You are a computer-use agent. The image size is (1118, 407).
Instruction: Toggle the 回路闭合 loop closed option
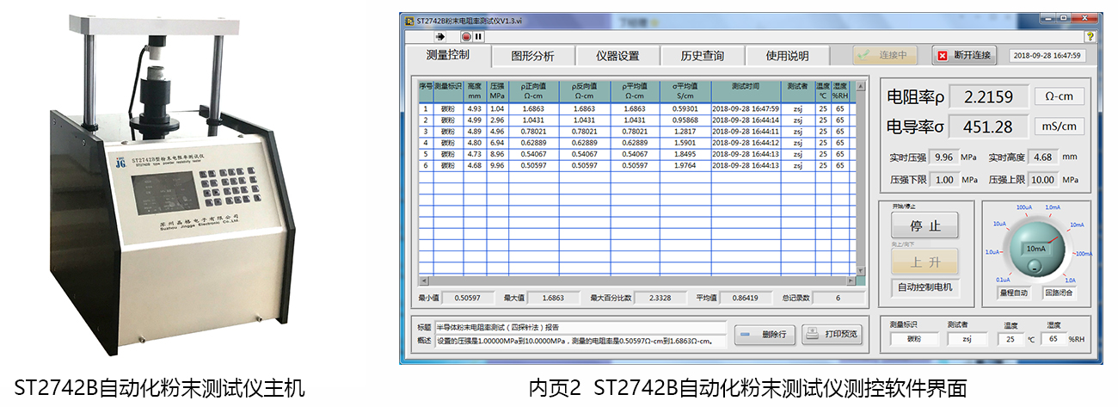click(x=1058, y=293)
